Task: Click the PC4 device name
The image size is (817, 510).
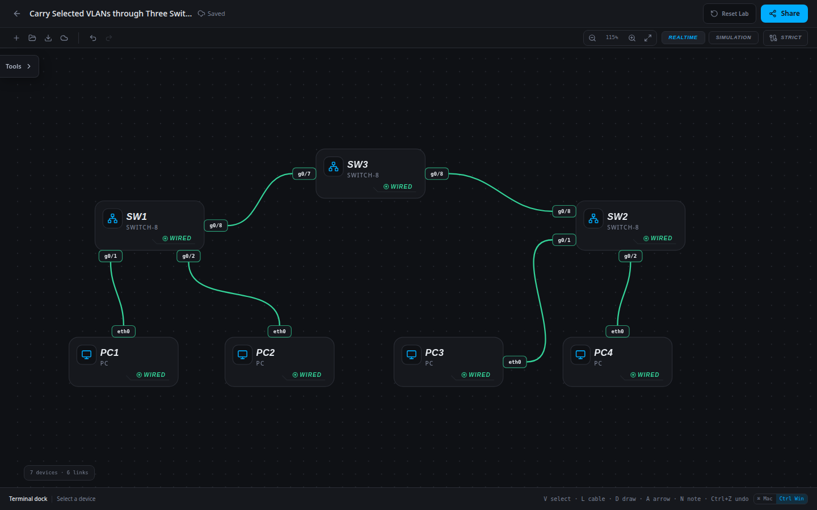Action: tap(603, 352)
